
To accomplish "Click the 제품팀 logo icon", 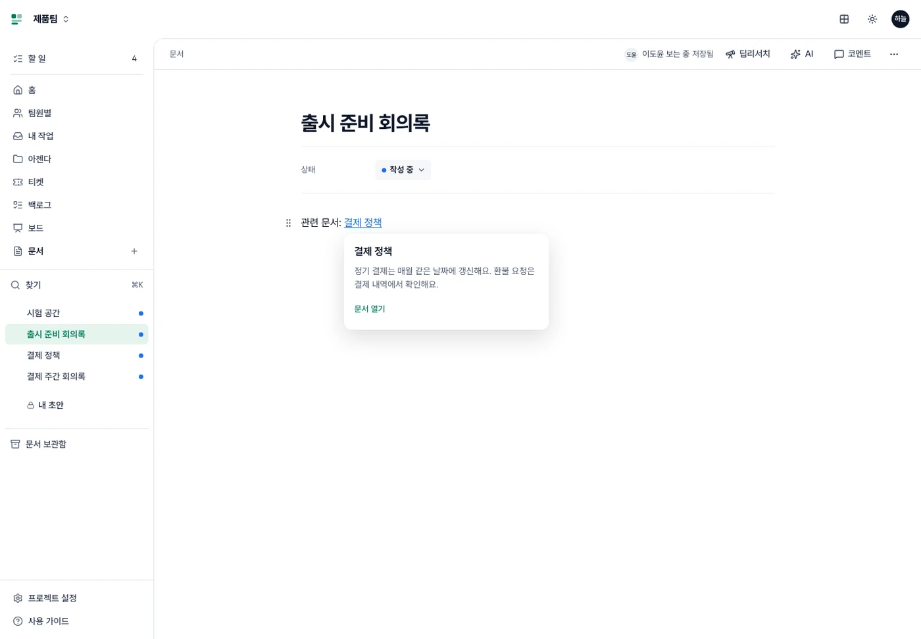I will [16, 19].
